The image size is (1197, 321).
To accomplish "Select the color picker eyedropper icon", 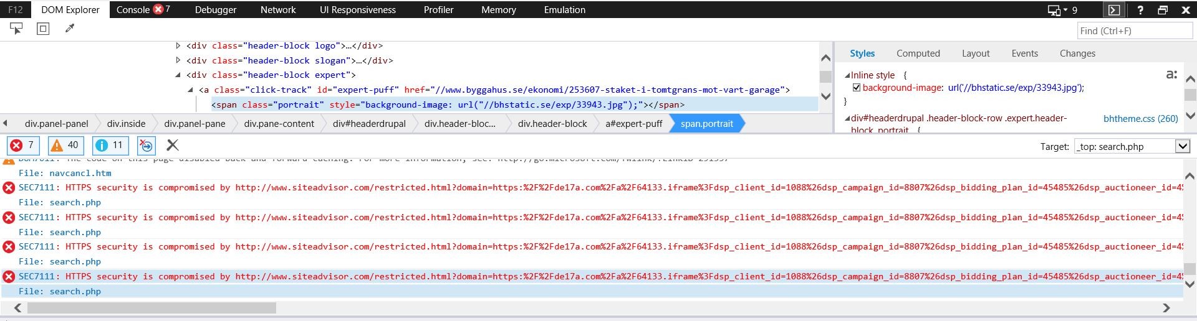I will pos(70,29).
